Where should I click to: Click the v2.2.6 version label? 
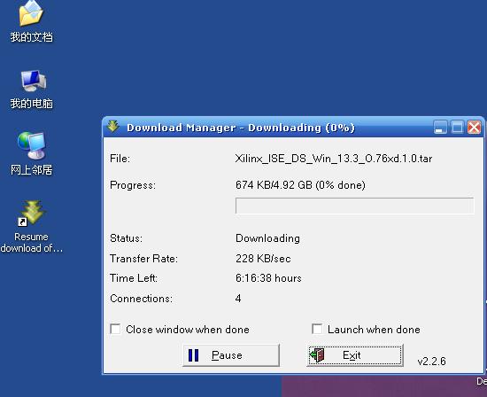click(432, 361)
